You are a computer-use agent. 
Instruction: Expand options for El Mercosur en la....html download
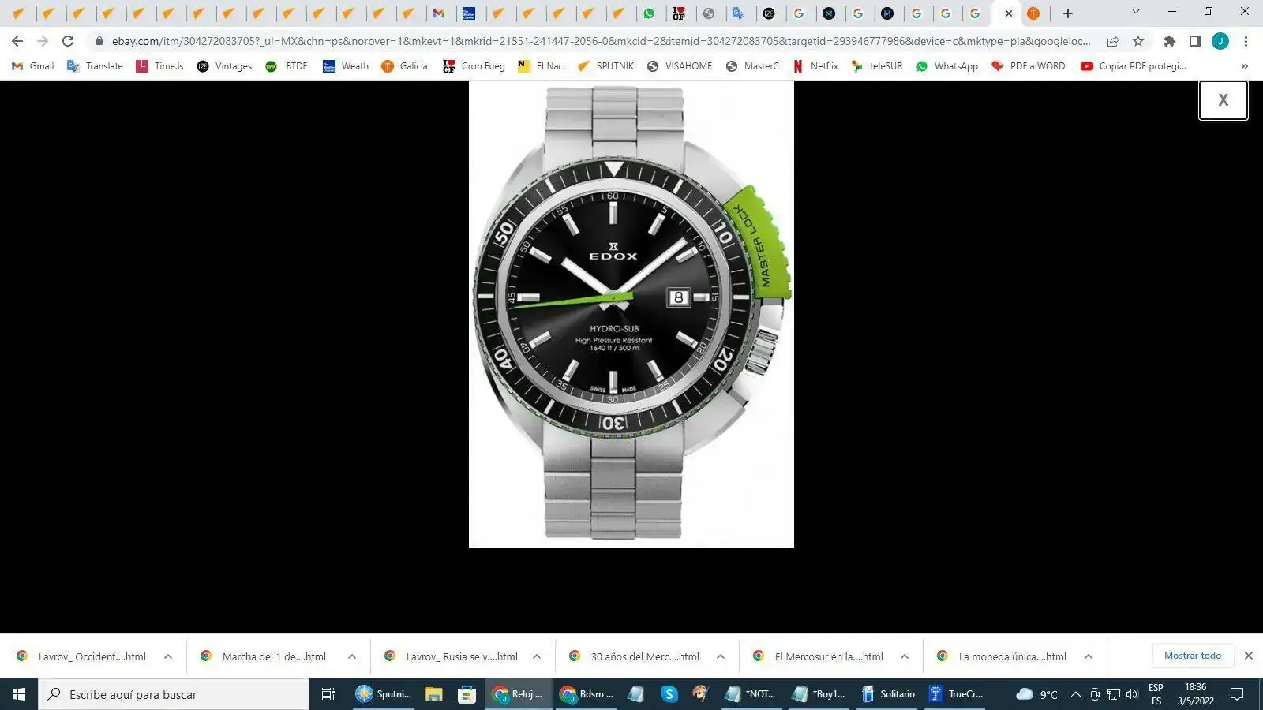pos(905,656)
